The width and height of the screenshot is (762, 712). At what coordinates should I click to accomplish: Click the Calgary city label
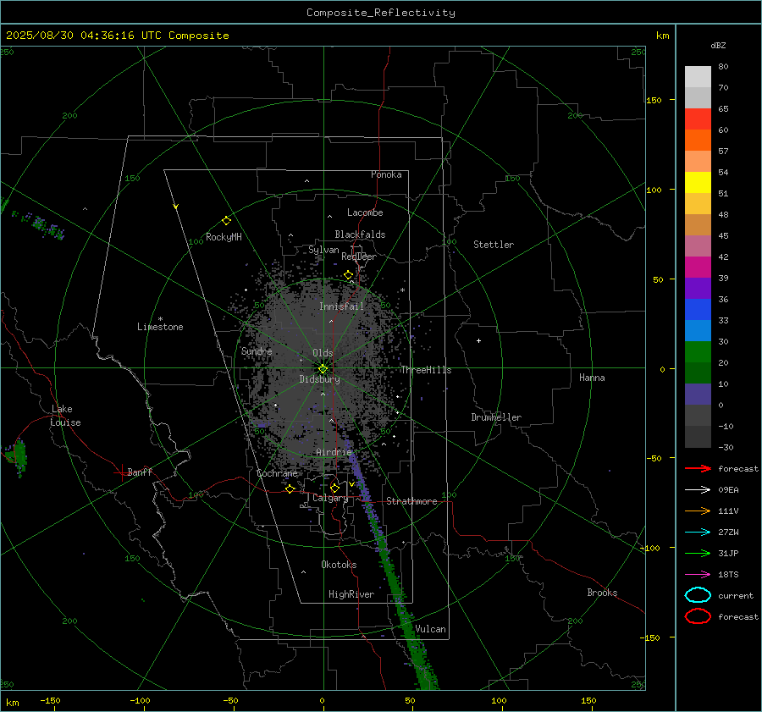click(330, 498)
